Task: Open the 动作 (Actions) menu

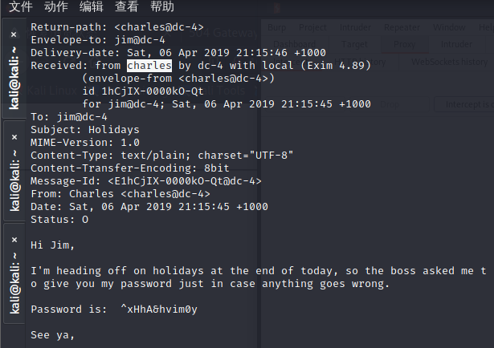Action: (55, 6)
